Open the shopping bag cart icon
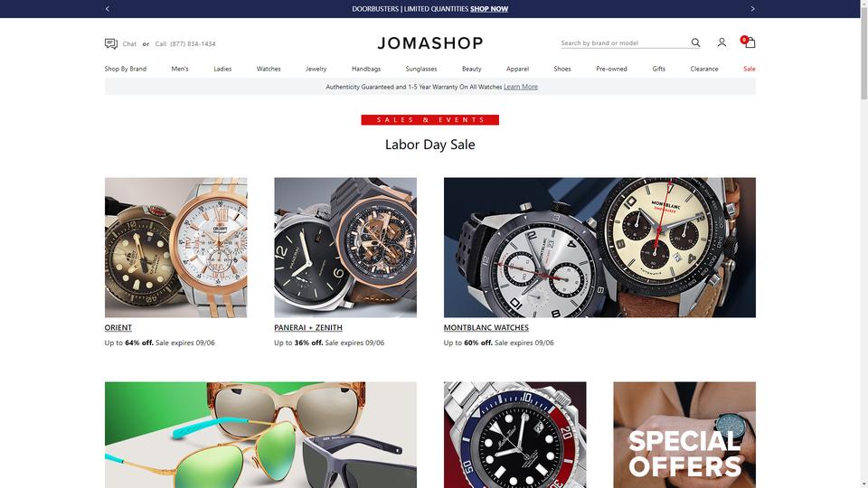 pyautogui.click(x=749, y=42)
